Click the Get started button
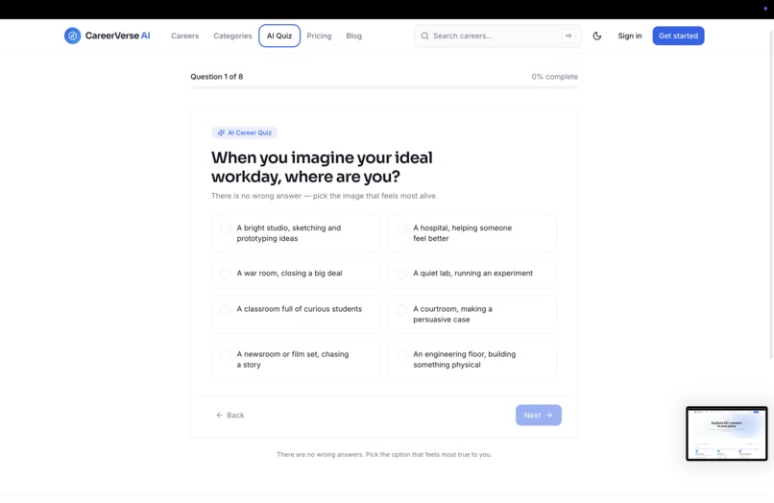Screen dimensions: 774x503 click(x=678, y=36)
